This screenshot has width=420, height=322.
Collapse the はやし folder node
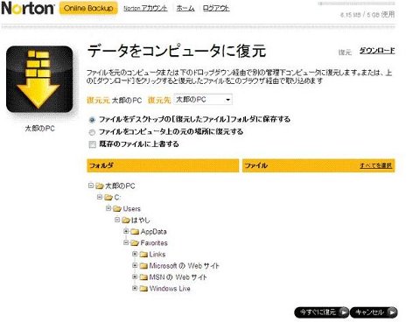pyautogui.click(x=117, y=220)
